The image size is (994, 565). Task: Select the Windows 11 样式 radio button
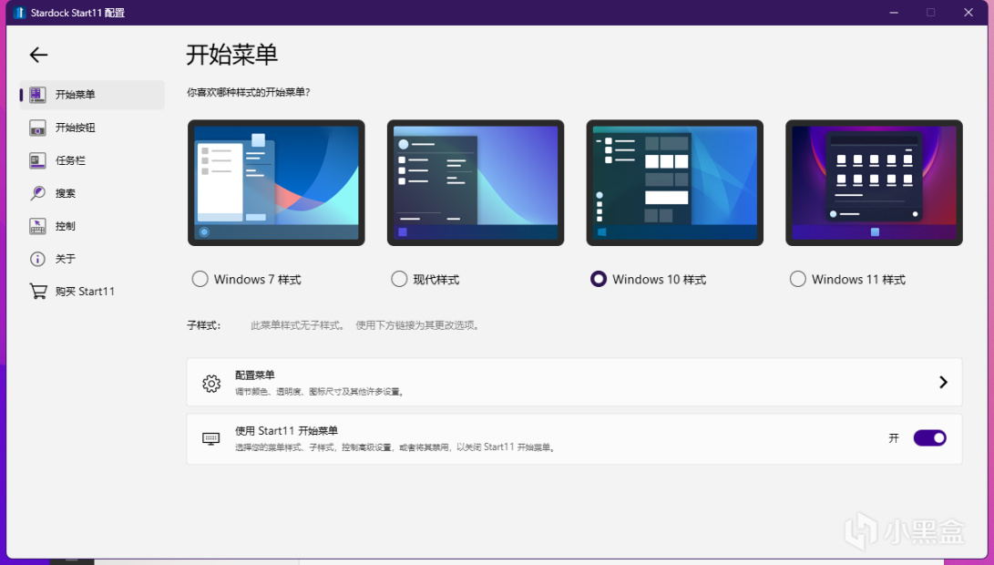coord(797,279)
